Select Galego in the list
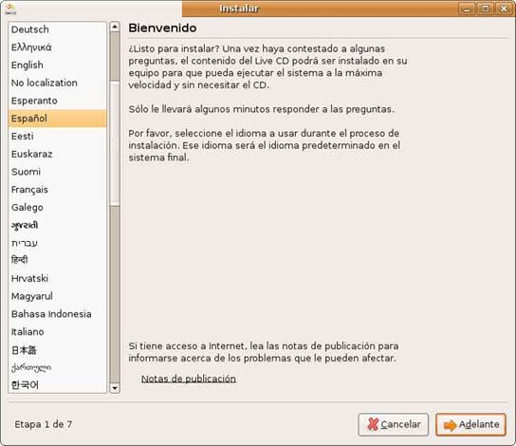 [x=58, y=208]
